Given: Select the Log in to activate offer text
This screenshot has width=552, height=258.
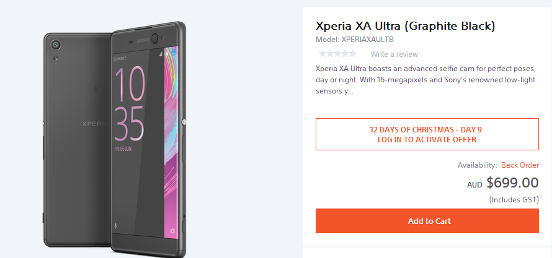Looking at the screenshot, I should 427,139.
